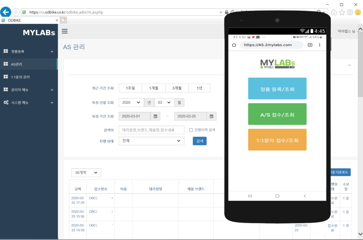Screen dimensions: 363x240
Task: Click the browser forward arrow button
Action: 16,12
